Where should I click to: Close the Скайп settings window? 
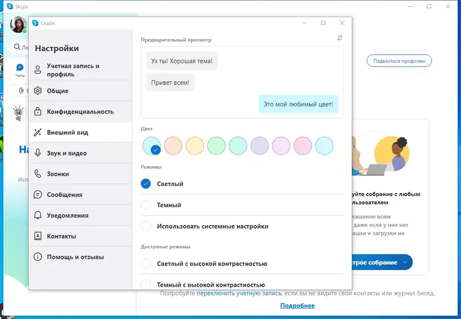tap(342, 23)
